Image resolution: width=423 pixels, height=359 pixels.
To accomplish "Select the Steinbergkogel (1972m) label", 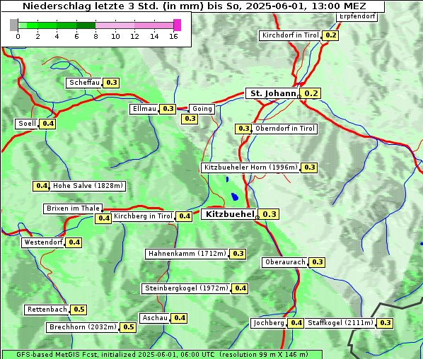I will point(186,288).
